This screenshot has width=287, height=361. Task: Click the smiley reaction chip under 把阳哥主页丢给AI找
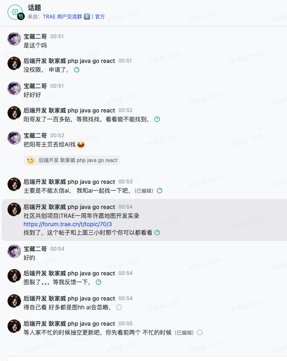pyautogui.click(x=72, y=160)
